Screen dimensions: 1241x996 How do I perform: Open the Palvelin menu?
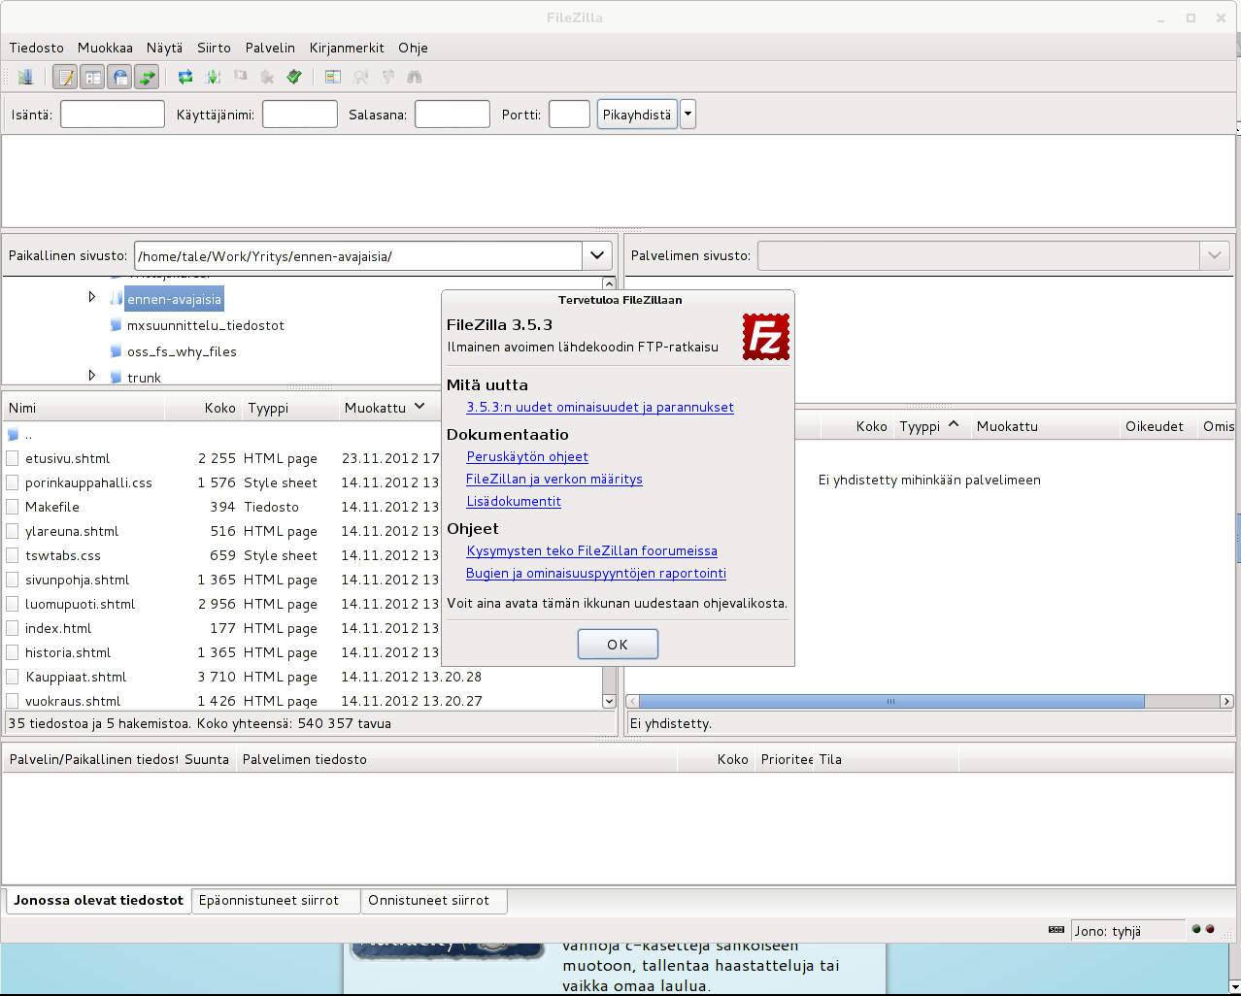[x=270, y=48]
